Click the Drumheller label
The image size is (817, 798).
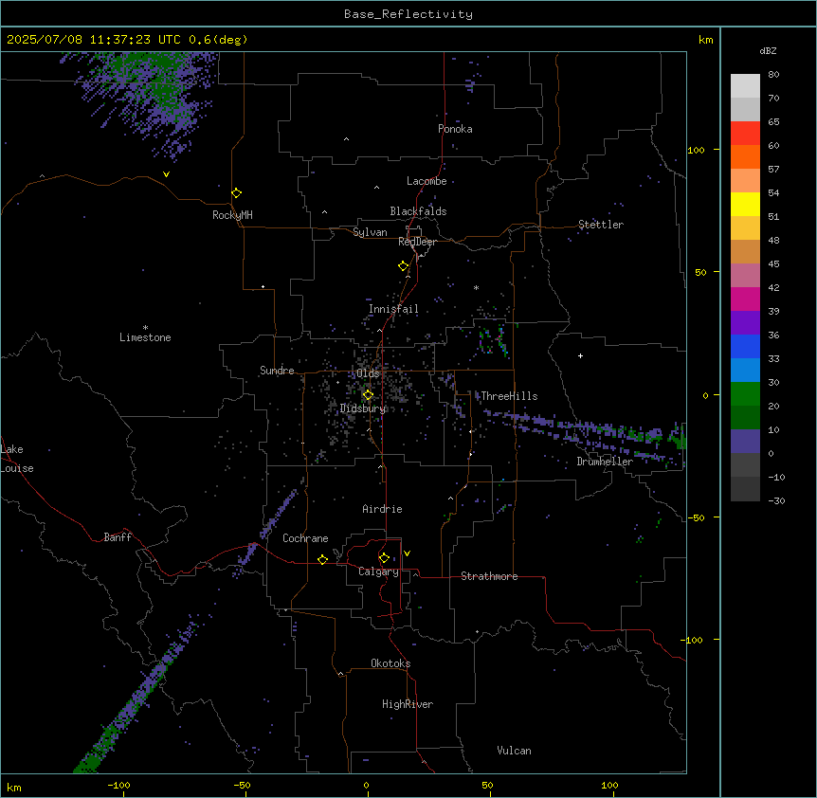pos(605,462)
